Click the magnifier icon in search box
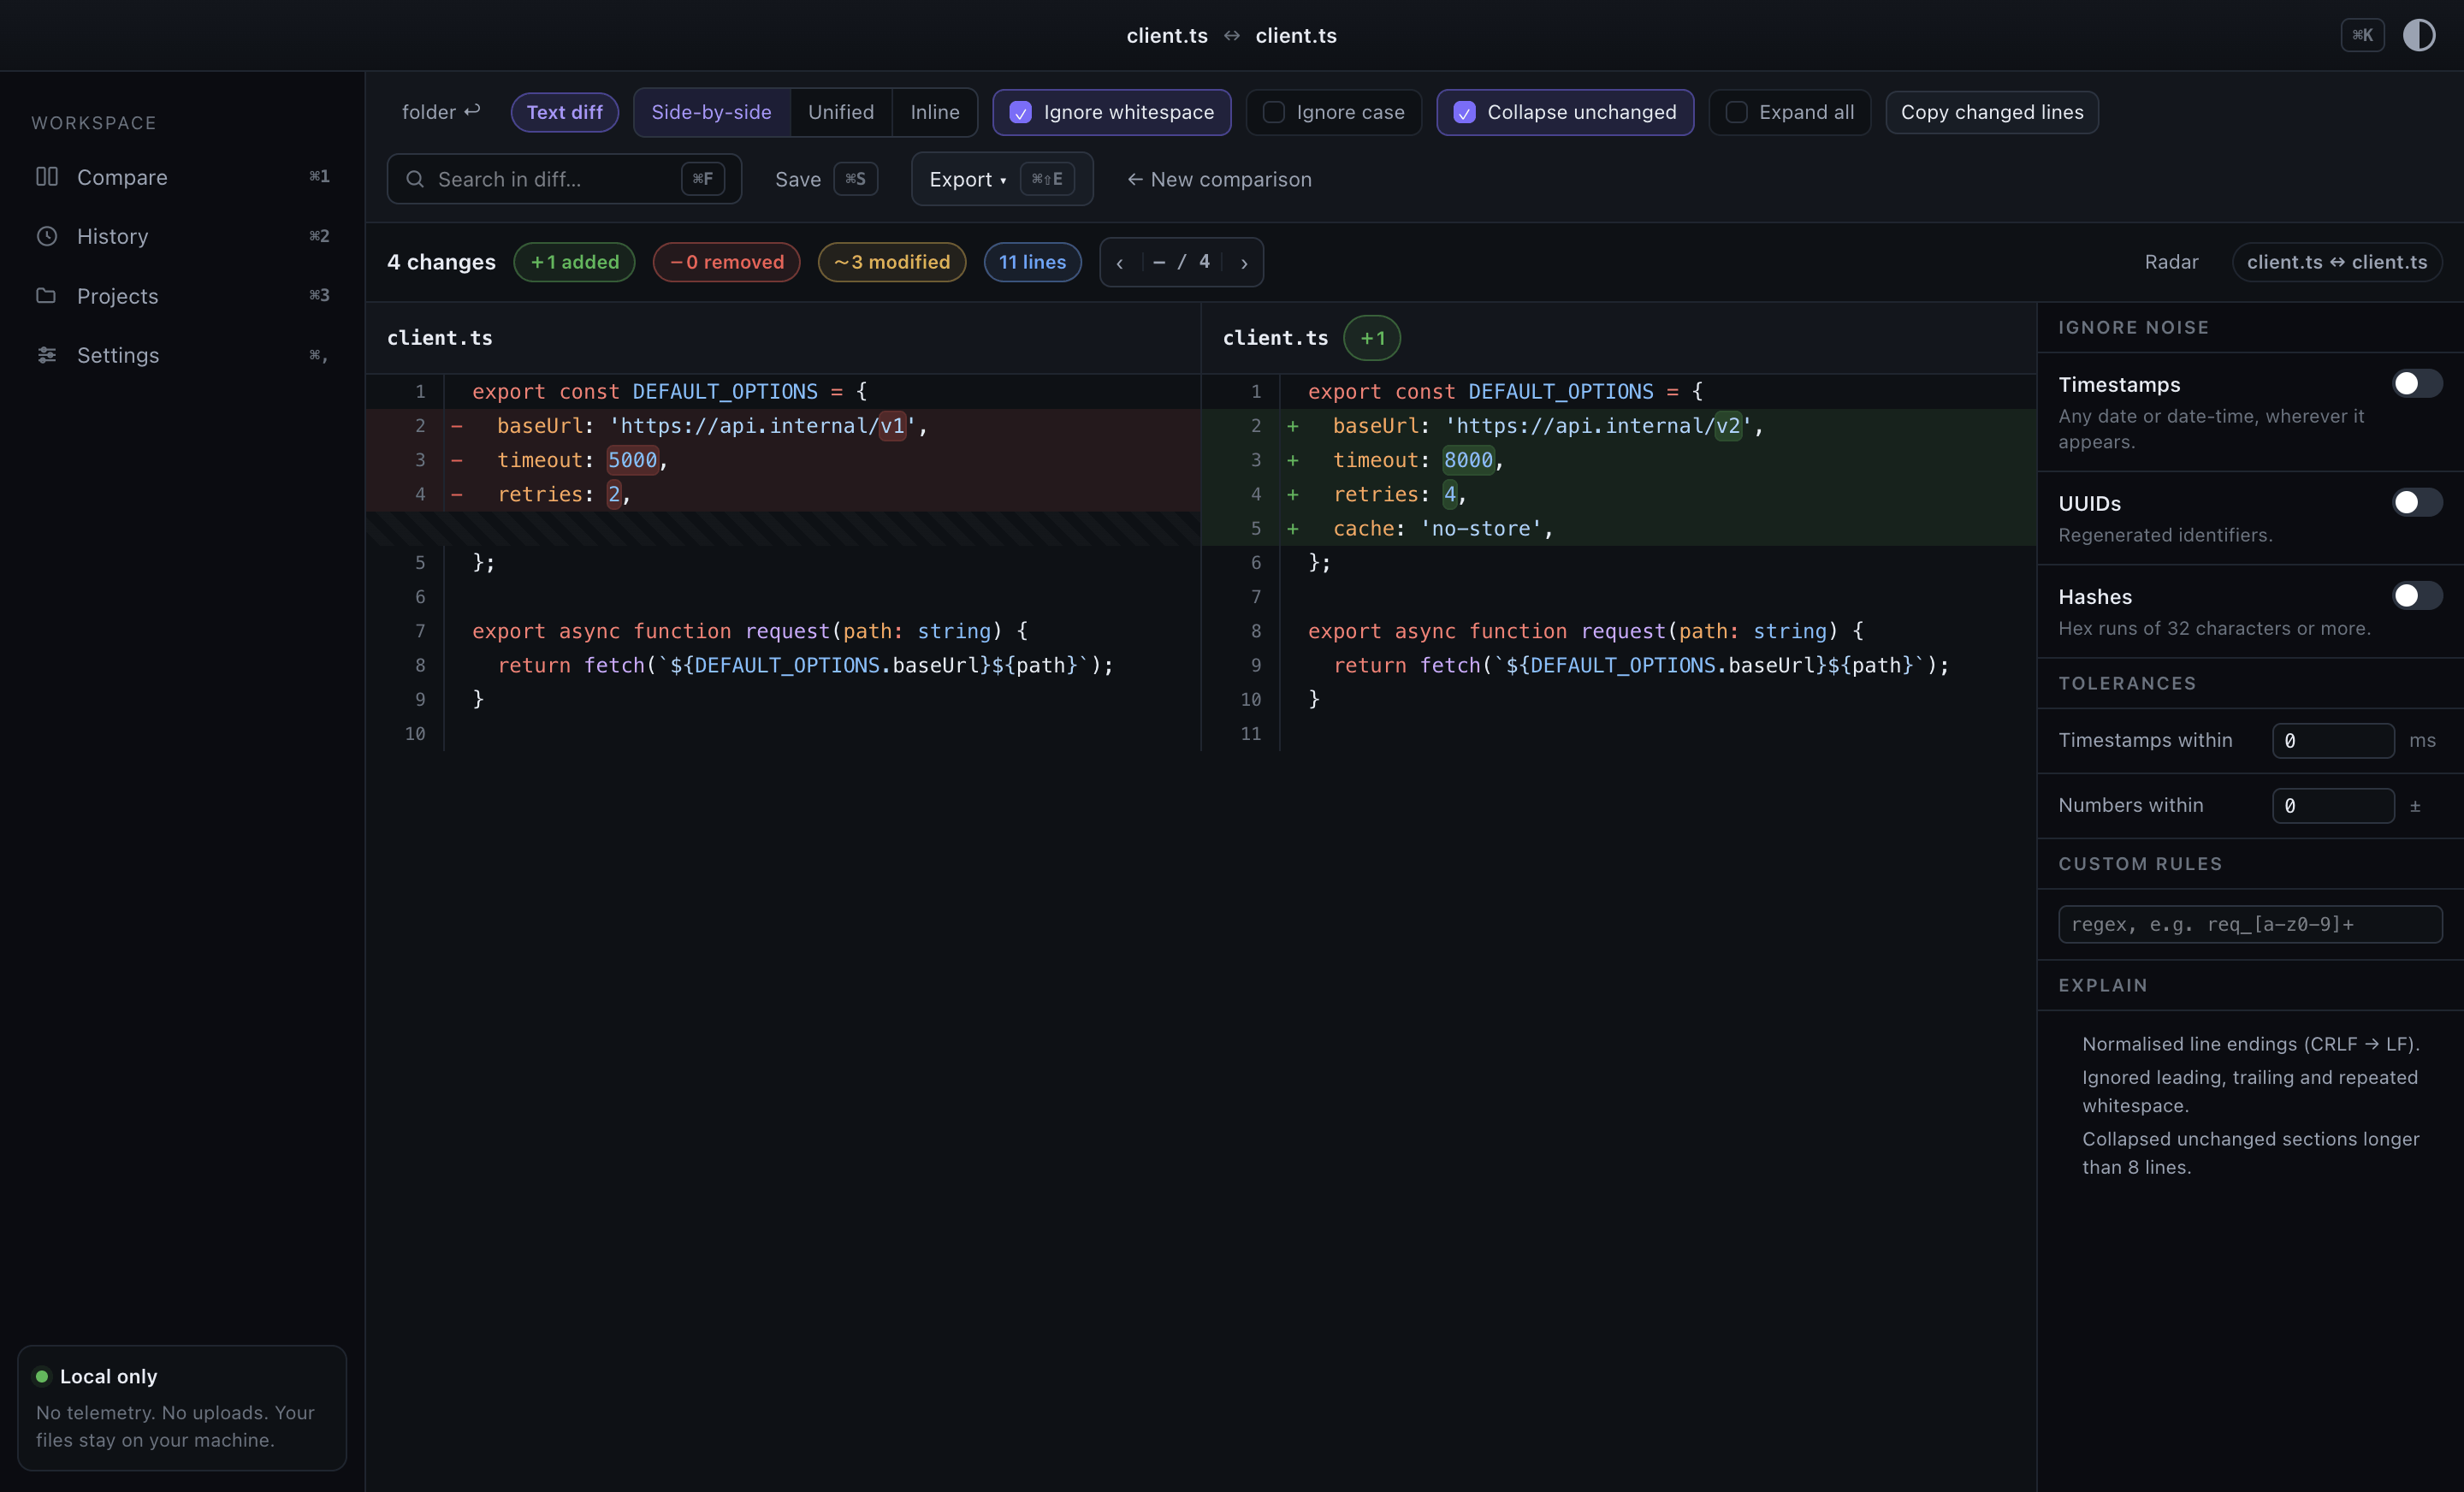 coord(414,179)
